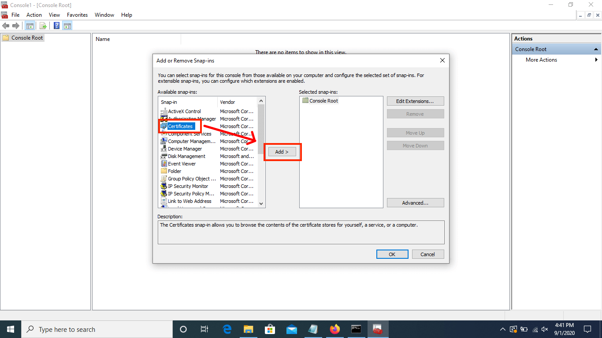The image size is (602, 338).
Task: Open Firefox from the taskbar
Action: coord(334,329)
